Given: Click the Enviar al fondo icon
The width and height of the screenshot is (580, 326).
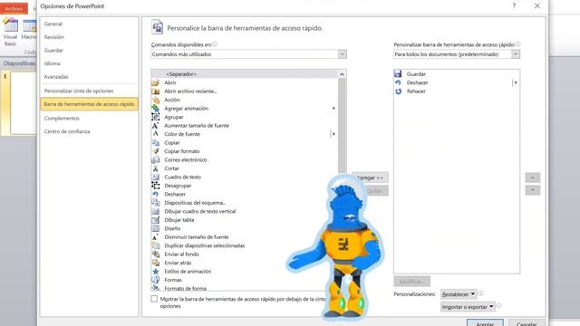Looking at the screenshot, I should (155, 254).
